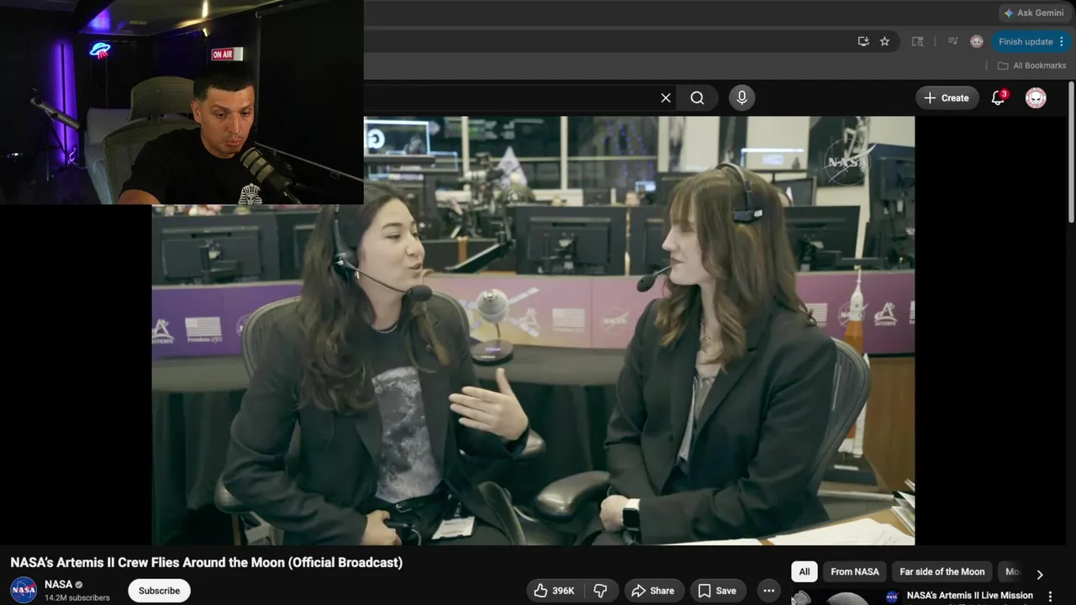Dislike the video
The height and width of the screenshot is (605, 1076).
(600, 591)
